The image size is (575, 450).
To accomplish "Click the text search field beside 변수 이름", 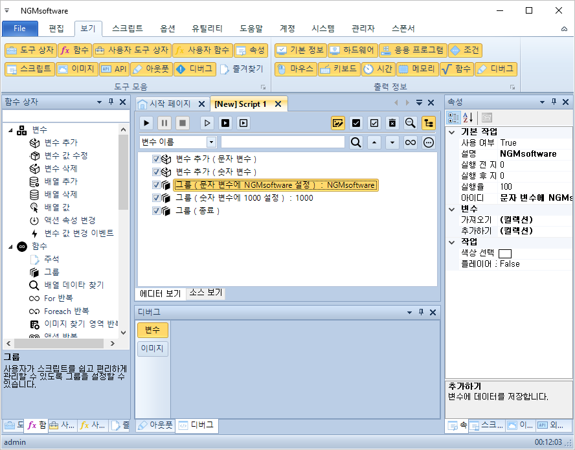I will [x=283, y=142].
